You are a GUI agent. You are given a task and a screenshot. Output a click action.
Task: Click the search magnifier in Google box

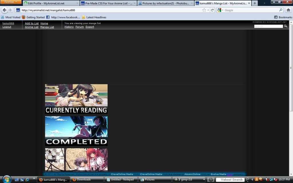click(x=281, y=10)
